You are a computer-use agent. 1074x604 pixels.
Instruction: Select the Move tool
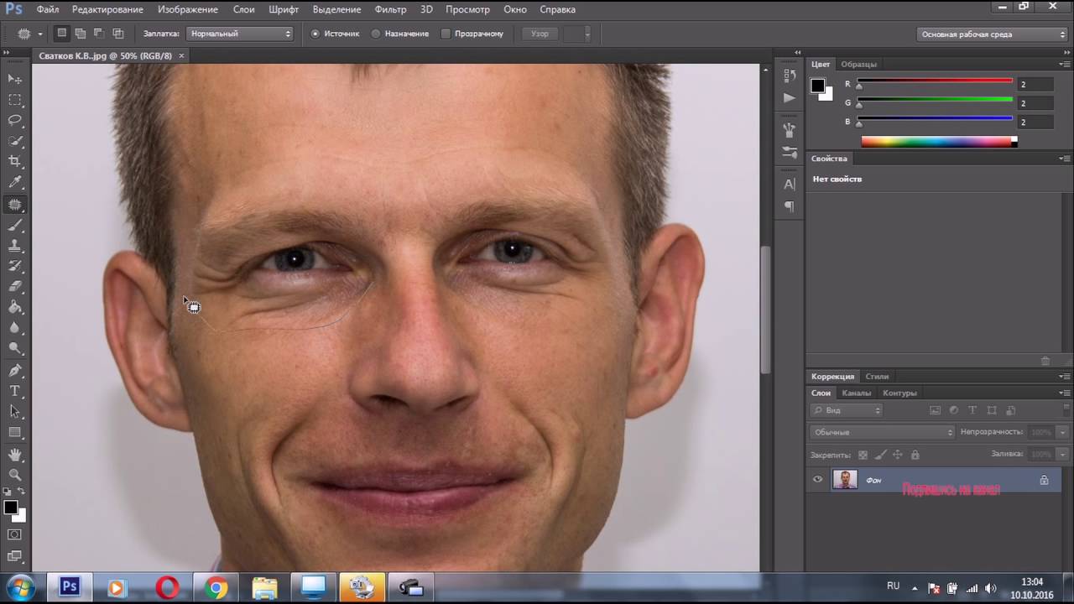(x=15, y=79)
